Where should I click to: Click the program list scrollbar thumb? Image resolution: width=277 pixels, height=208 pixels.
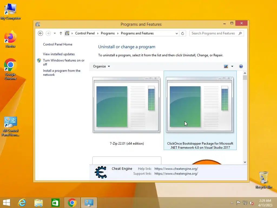pos(245,78)
